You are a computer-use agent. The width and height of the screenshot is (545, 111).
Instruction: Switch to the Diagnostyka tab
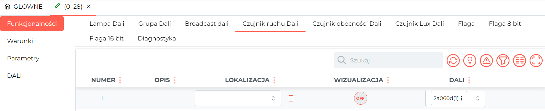point(157,38)
